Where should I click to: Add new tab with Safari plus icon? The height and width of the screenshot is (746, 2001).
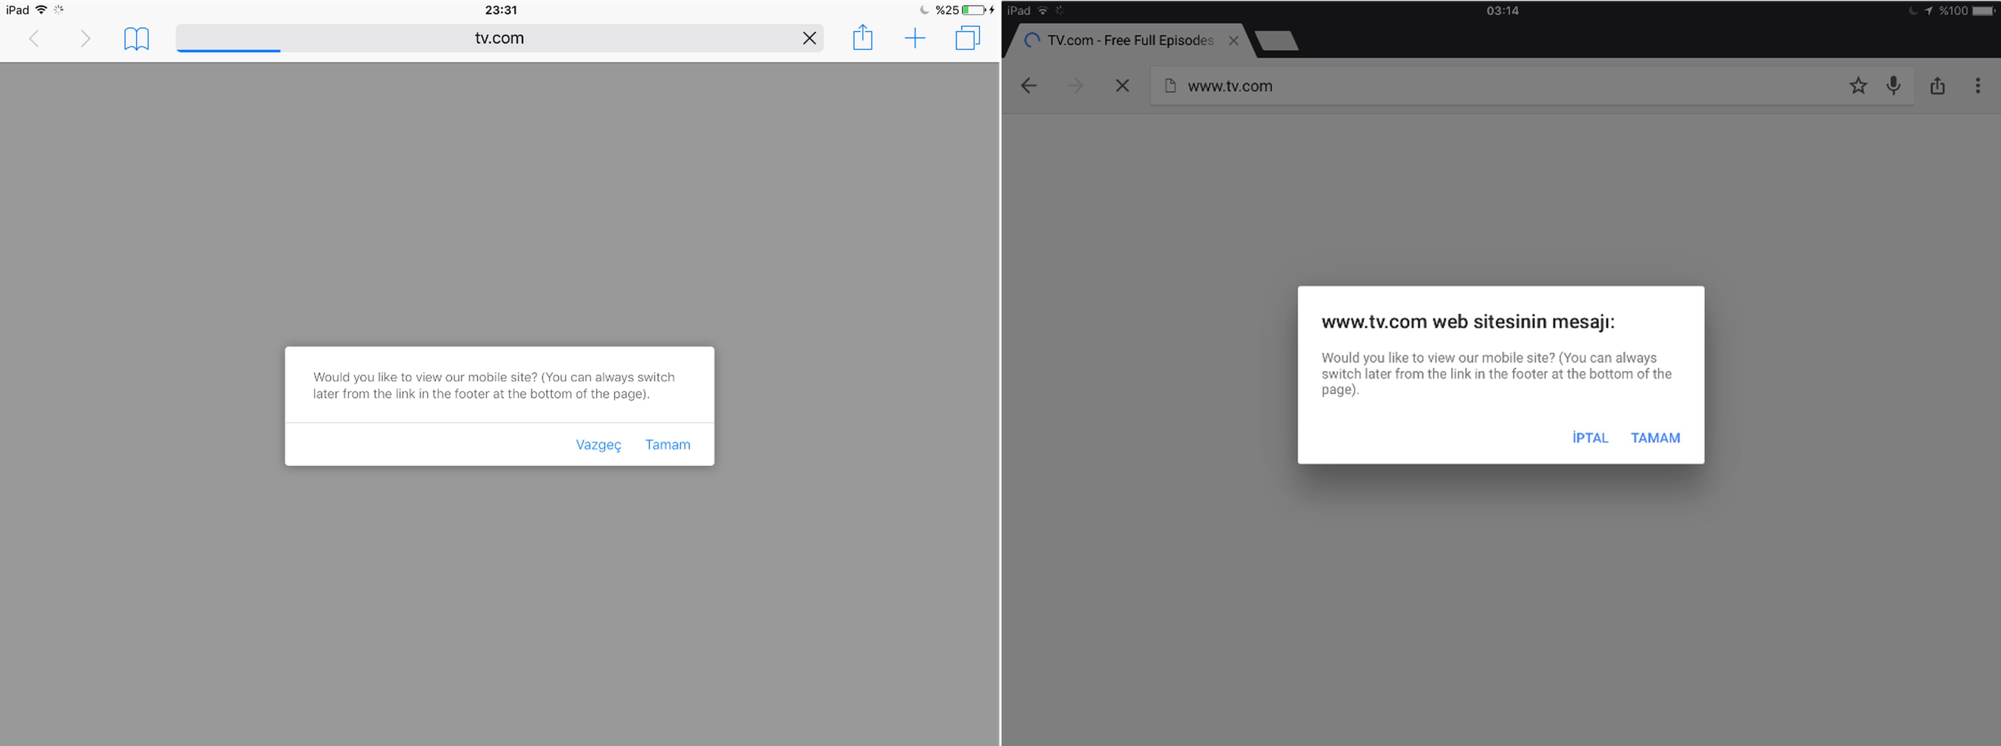(915, 38)
